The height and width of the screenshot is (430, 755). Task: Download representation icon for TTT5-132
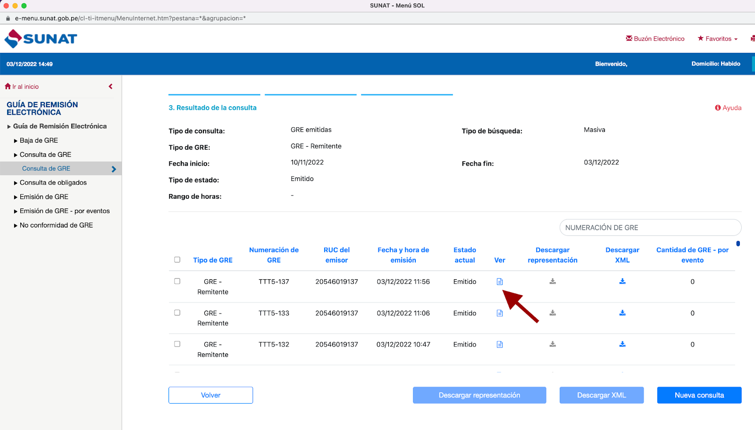coord(553,344)
